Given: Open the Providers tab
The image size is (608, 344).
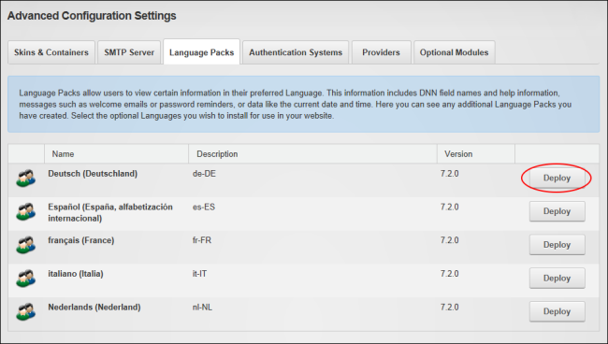Looking at the screenshot, I should (x=381, y=52).
